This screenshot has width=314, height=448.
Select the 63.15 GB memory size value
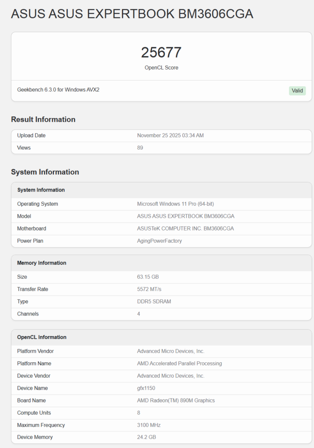tap(147, 277)
